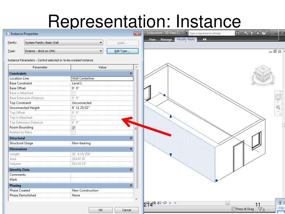
Task: Click the E compass letter on ViewCube
Action: (x=272, y=84)
